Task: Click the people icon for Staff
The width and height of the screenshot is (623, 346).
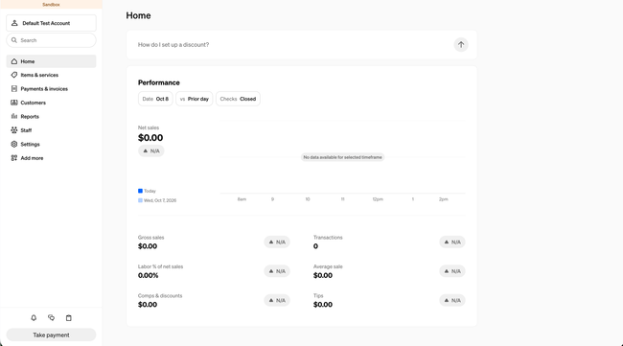Action: 14,130
